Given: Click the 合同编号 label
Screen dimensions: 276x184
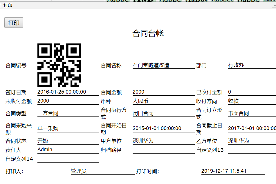Looking at the screenshot, I should pyautogui.click(x=16, y=65).
